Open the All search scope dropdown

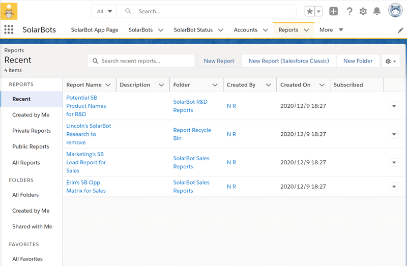(x=104, y=11)
